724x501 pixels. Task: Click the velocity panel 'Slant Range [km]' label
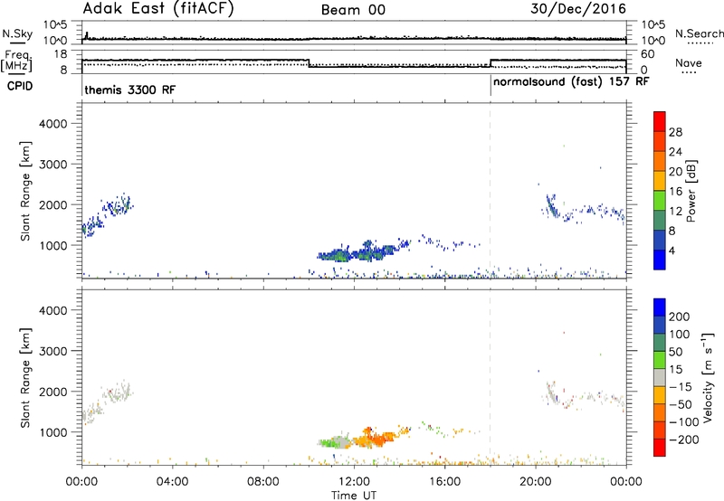coord(25,377)
